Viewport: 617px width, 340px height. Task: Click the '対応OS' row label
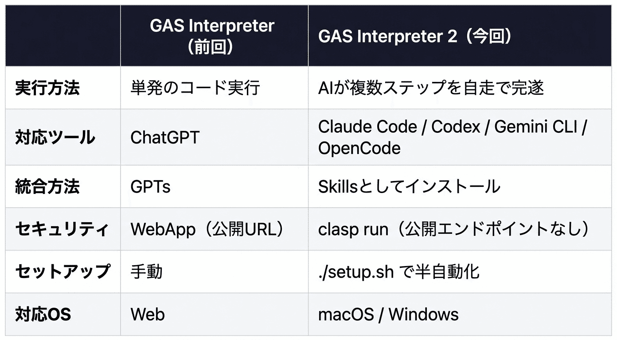[43, 314]
